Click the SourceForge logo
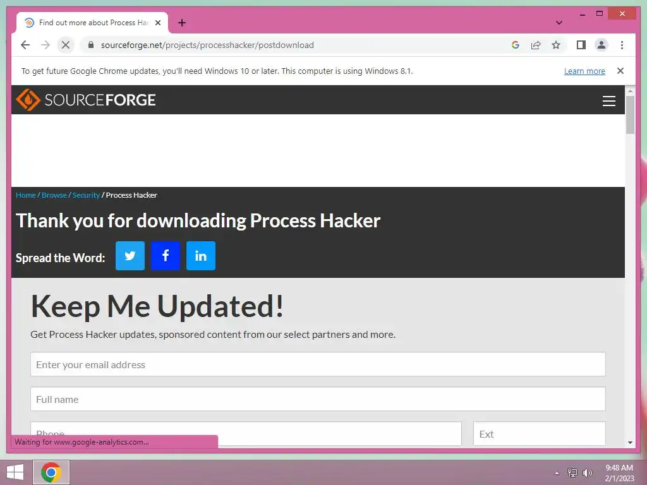Viewport: 647px width, 485px height. pos(86,100)
